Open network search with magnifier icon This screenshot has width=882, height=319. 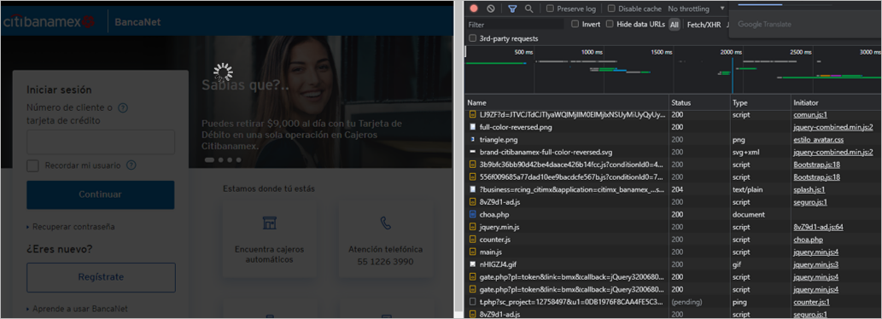529,9
